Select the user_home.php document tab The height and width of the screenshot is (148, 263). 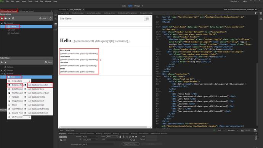click(x=75, y=10)
